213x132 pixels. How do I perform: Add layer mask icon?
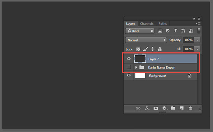coord(156,108)
